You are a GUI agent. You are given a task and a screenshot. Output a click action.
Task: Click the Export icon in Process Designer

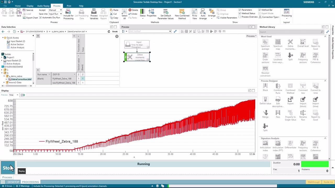[290, 101]
